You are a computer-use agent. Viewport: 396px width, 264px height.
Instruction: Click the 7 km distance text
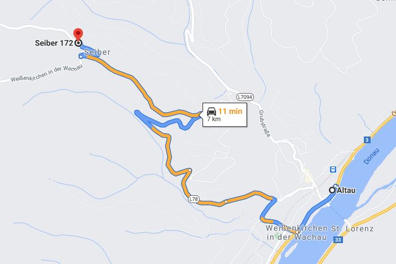click(214, 119)
